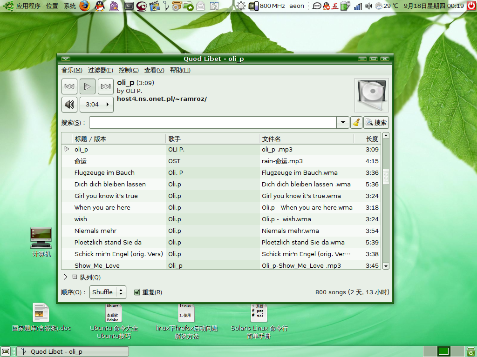The image size is (477, 357).
Task: Toggle the 队列 queue checkbox
Action: click(x=75, y=277)
